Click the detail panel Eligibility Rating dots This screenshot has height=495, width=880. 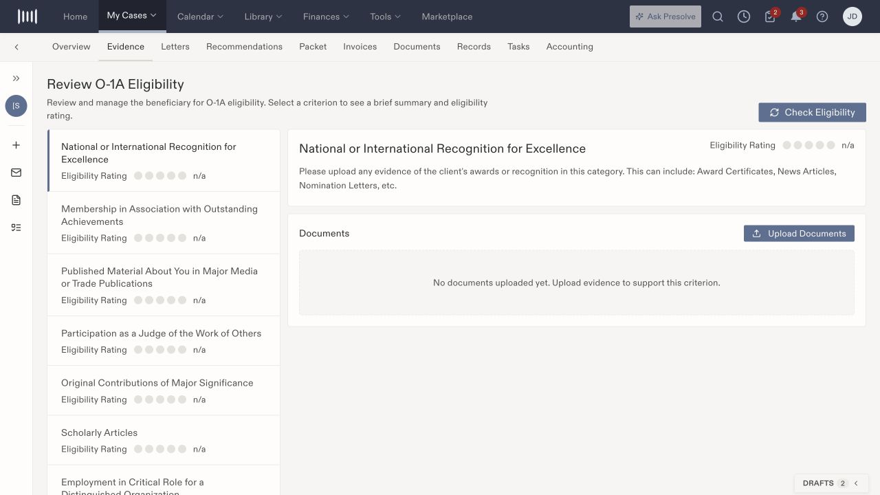coord(809,145)
